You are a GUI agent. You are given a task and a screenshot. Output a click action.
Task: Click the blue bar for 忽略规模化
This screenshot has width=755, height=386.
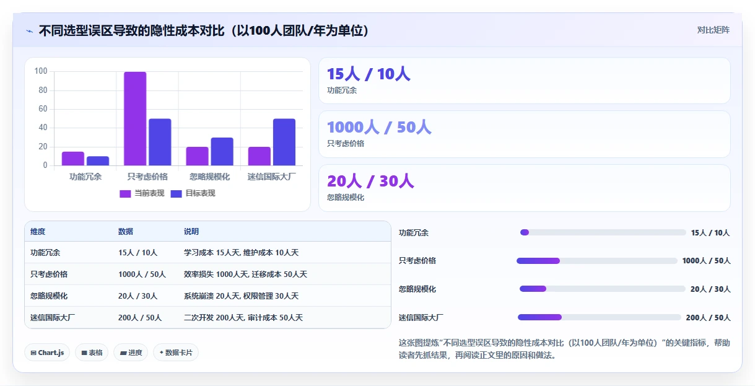coord(222,151)
